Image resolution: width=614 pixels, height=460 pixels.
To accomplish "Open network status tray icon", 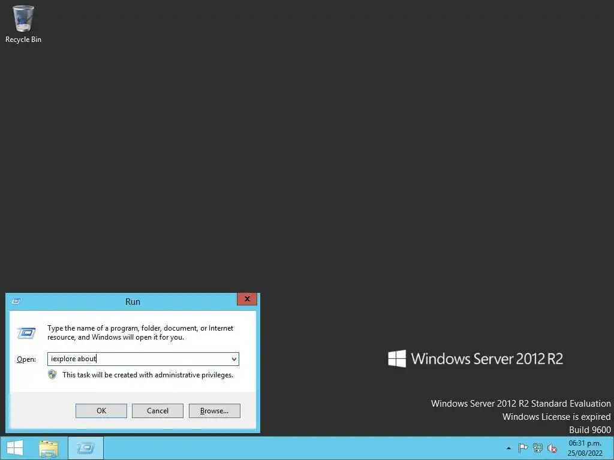I will [x=538, y=448].
